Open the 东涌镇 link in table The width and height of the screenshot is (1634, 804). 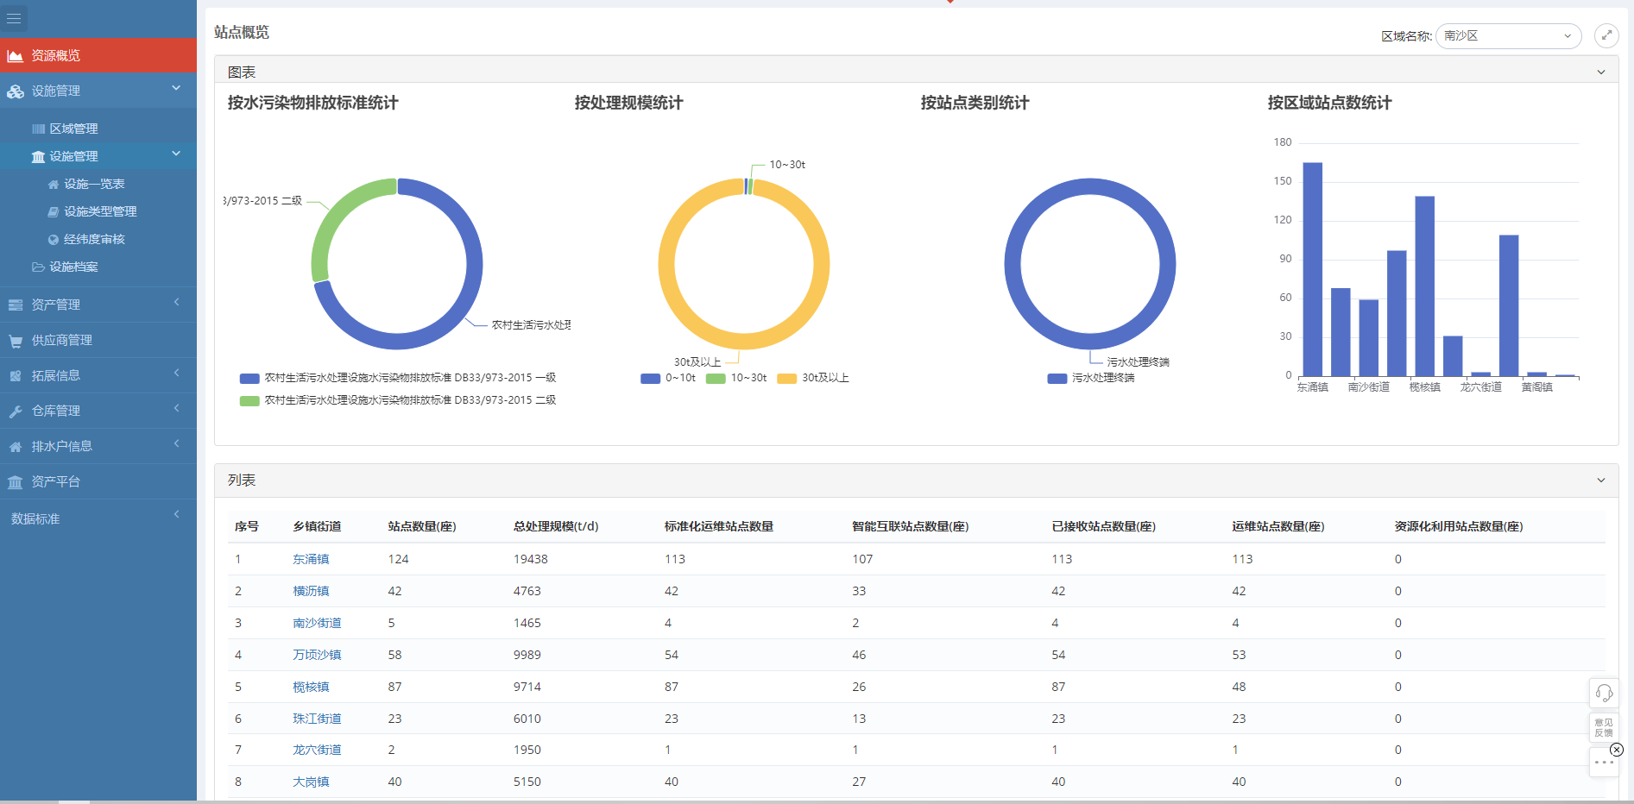[311, 559]
